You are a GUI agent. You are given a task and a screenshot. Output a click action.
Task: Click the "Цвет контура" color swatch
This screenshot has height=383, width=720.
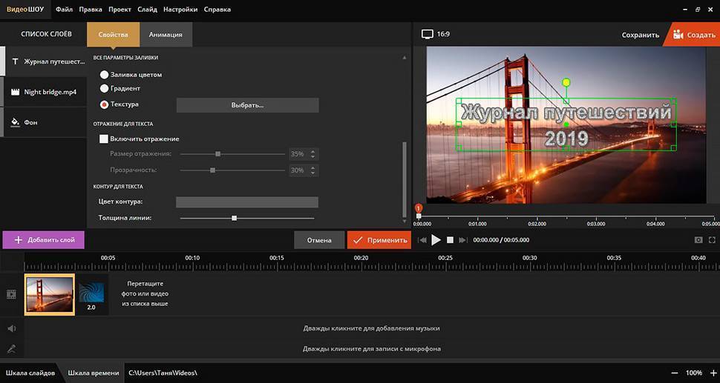click(x=246, y=202)
